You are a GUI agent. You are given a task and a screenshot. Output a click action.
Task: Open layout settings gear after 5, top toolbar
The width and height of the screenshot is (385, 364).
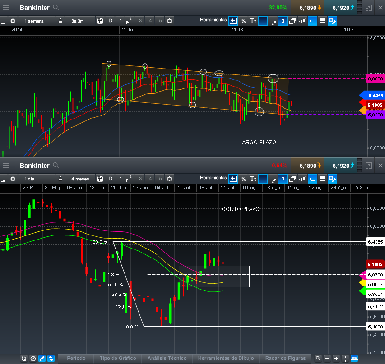(x=169, y=21)
